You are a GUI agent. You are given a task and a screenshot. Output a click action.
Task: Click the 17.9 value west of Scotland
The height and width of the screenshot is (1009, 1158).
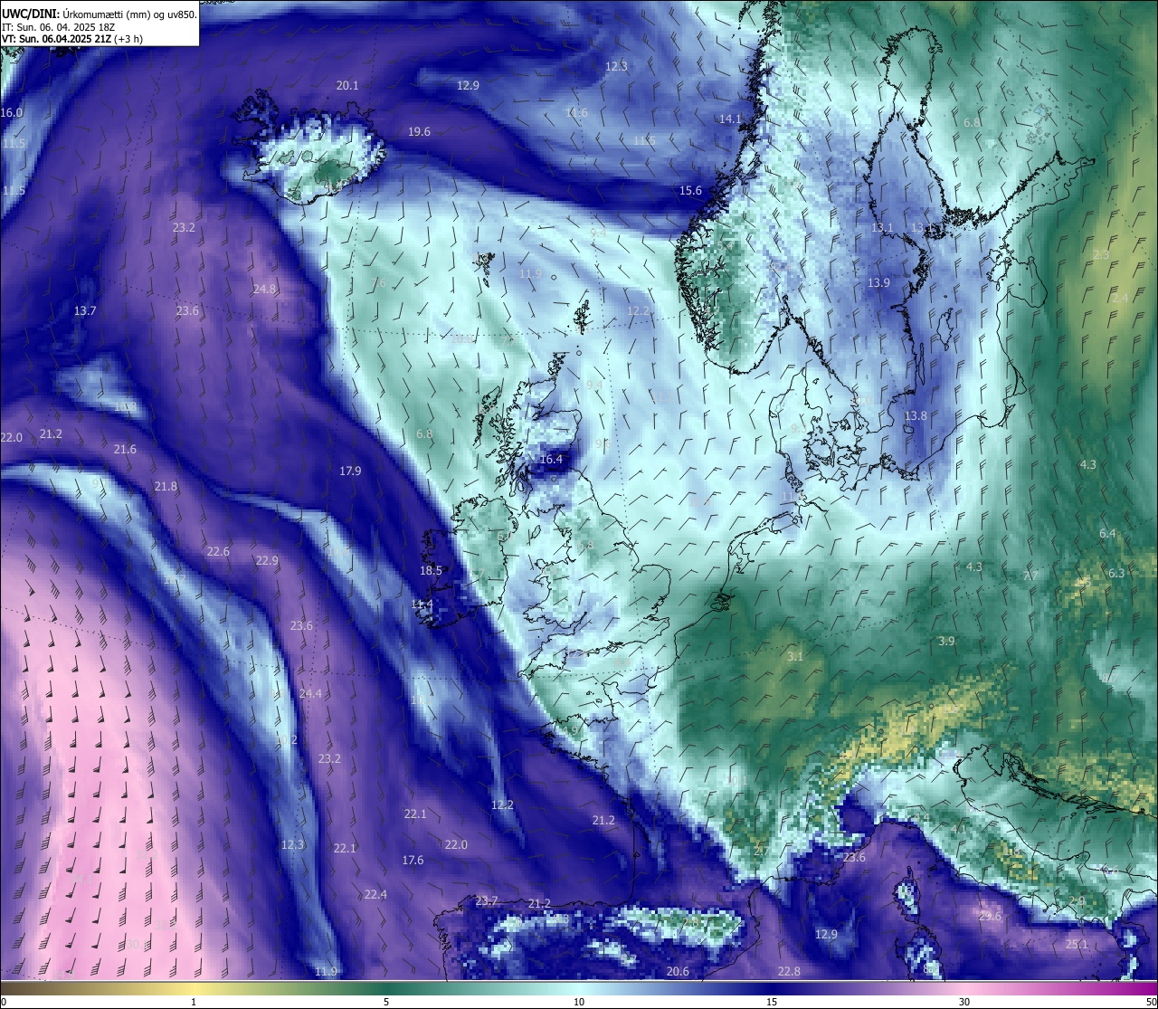click(350, 471)
